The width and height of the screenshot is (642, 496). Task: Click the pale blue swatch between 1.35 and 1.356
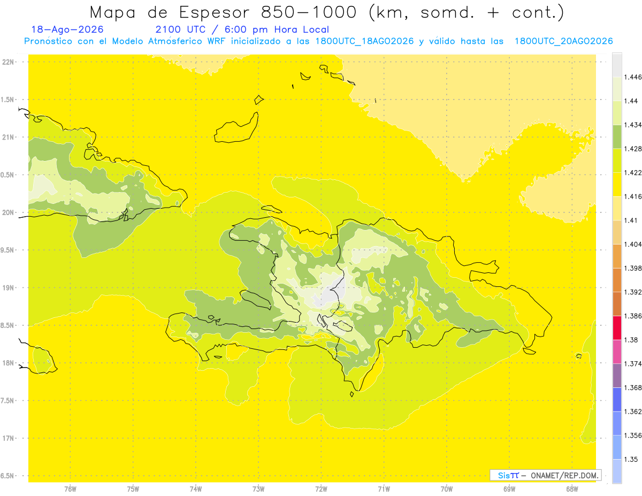point(617,447)
